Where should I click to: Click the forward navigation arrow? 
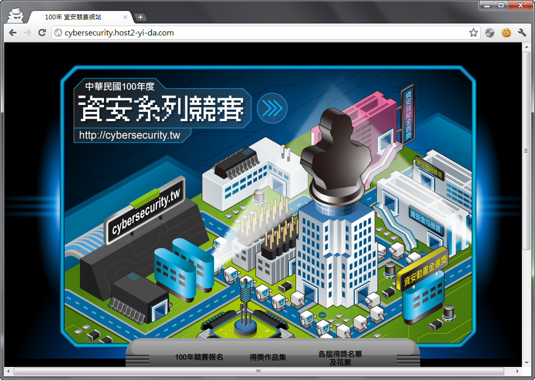[27, 33]
